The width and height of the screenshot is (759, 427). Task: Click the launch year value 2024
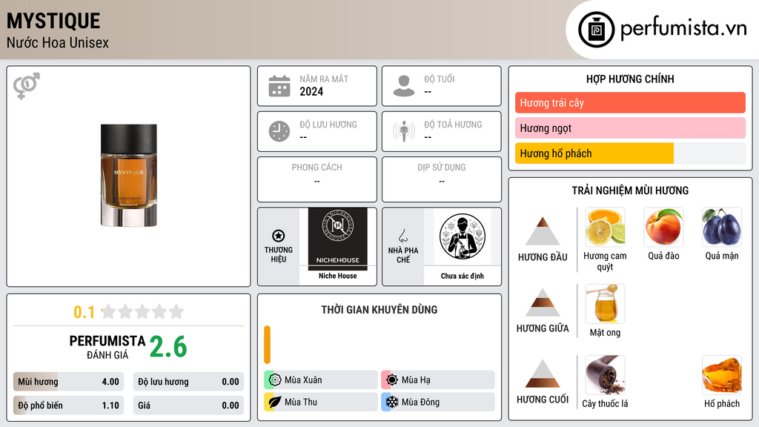coord(311,91)
